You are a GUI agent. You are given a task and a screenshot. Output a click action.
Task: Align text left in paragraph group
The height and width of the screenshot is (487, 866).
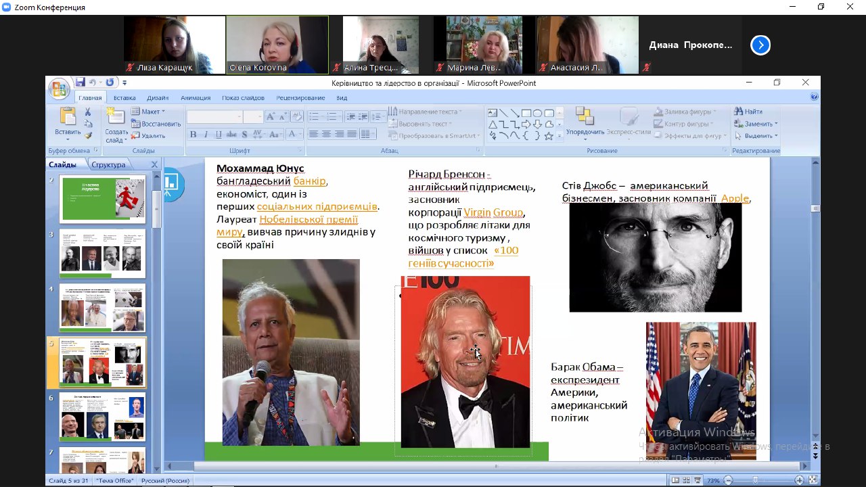click(313, 135)
